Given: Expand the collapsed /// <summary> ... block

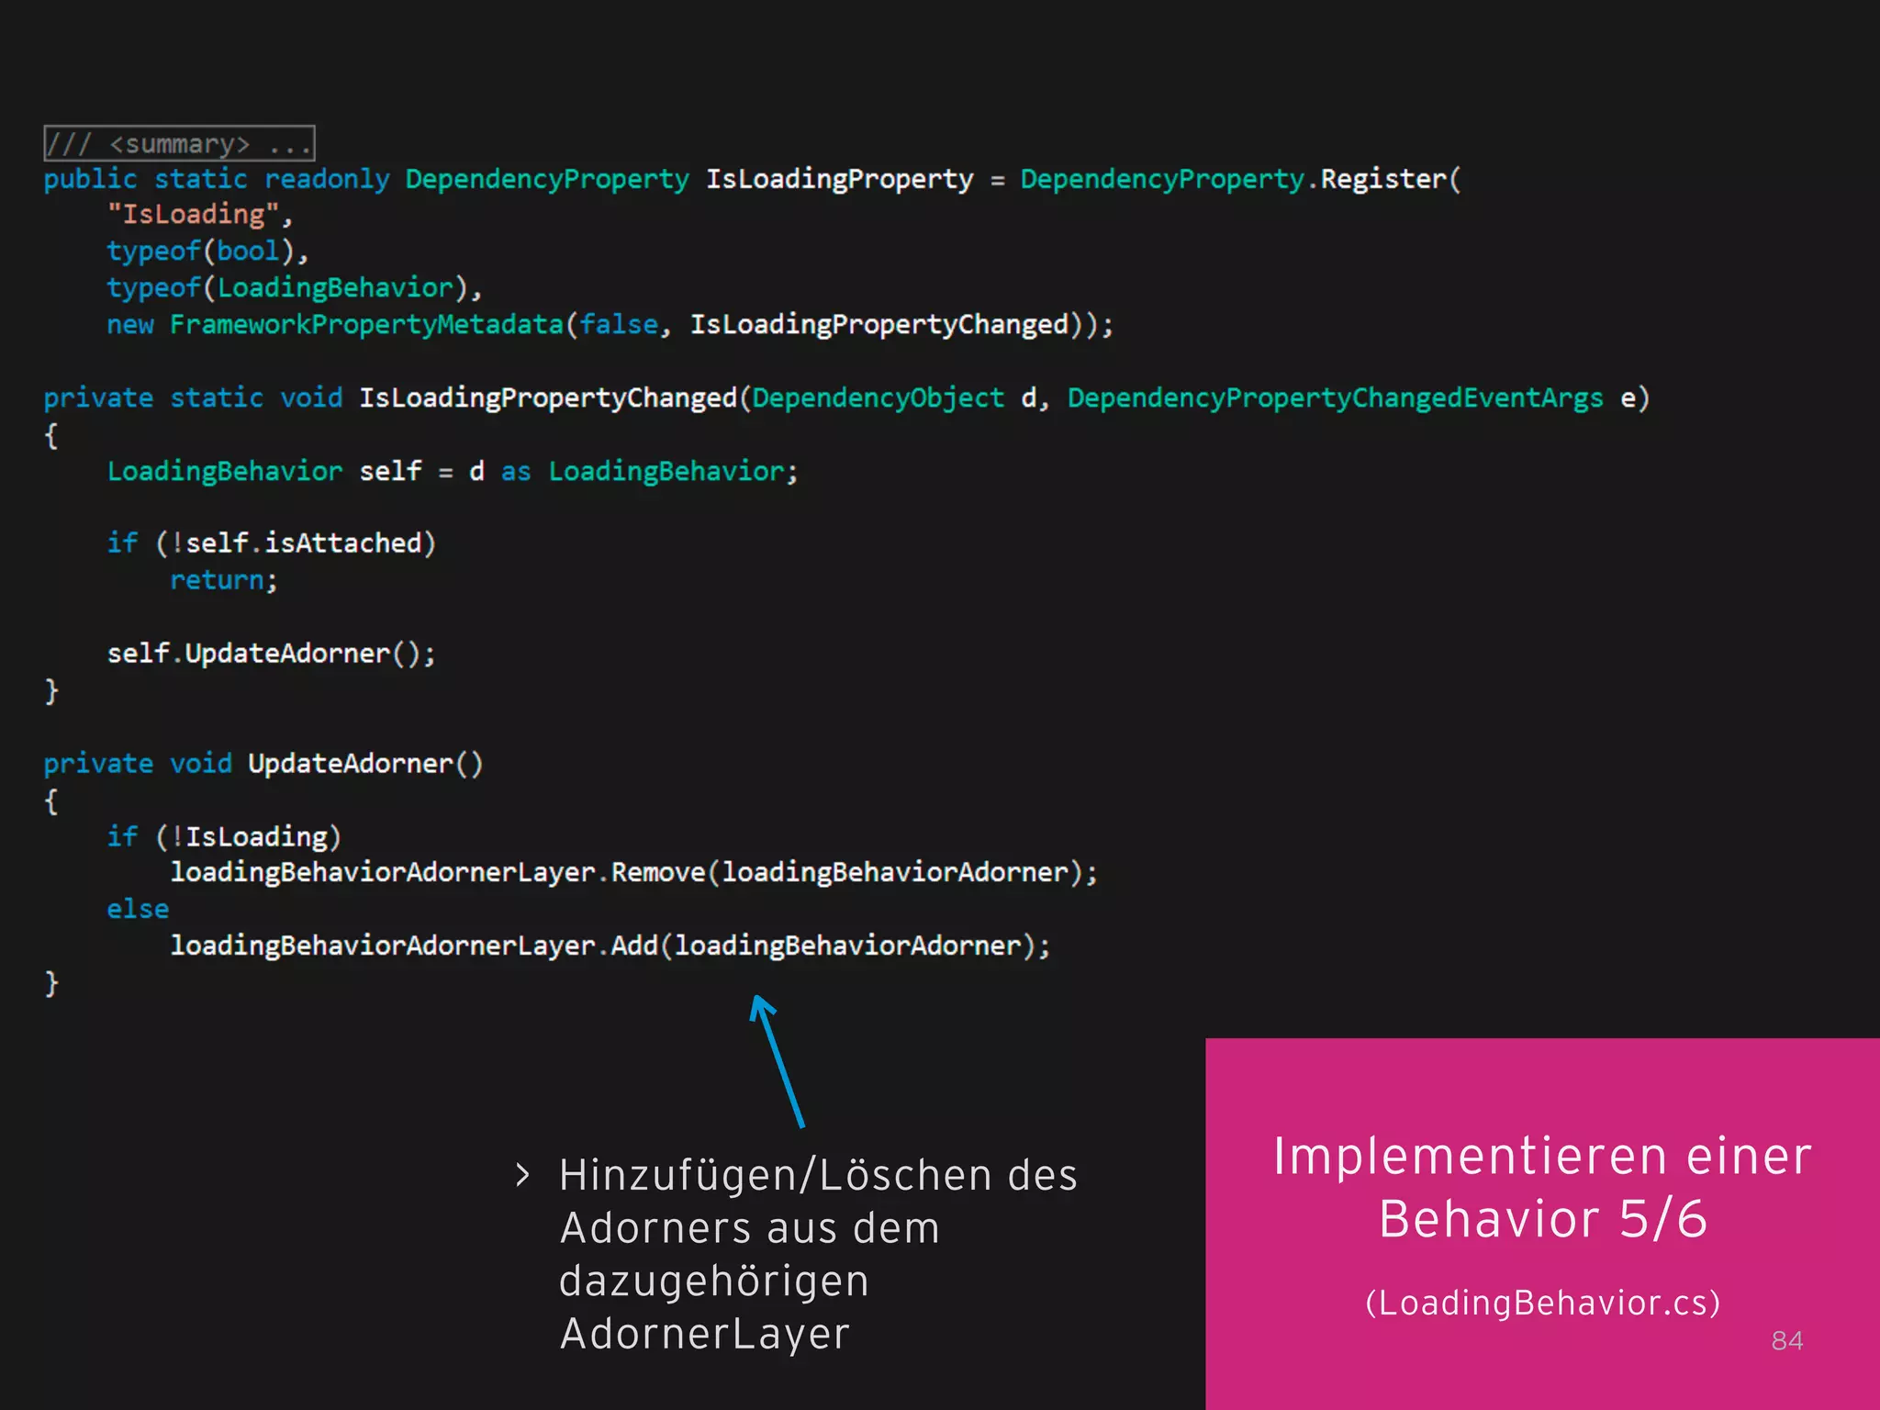Looking at the screenshot, I should tap(180, 143).
